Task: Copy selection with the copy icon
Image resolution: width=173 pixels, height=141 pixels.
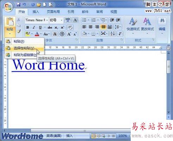Action: click(x=19, y=25)
